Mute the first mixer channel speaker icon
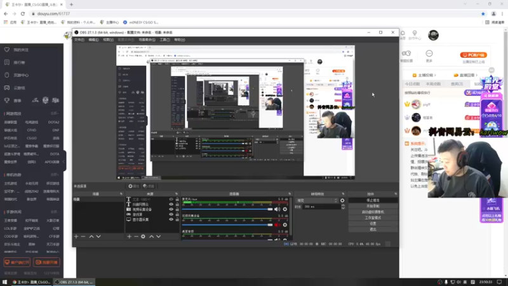Viewport: 508px width, 286px height. pos(277,210)
